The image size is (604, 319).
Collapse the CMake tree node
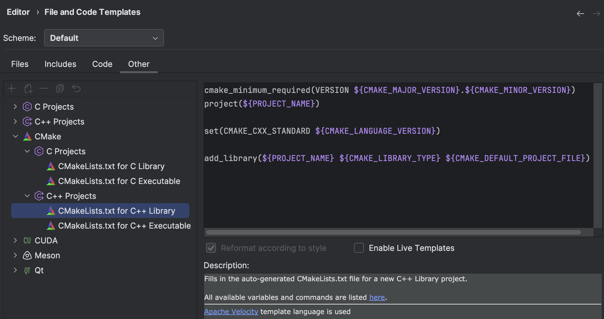[x=15, y=136]
